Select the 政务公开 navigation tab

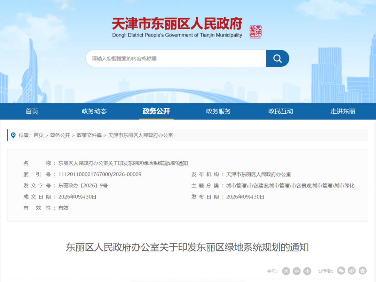[156, 111]
